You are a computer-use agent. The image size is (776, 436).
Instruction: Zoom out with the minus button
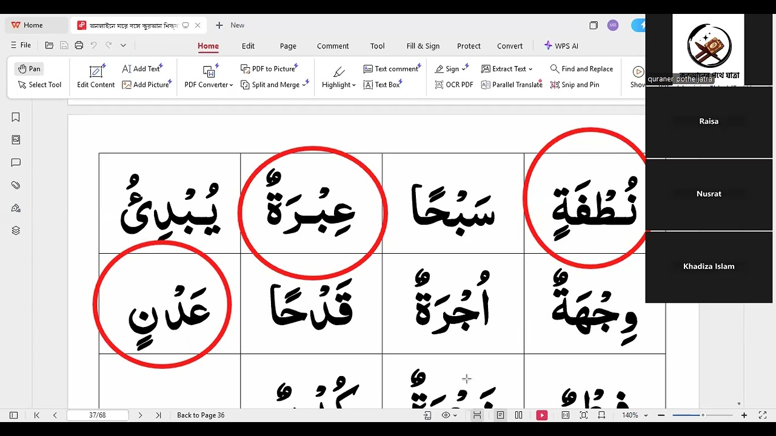(661, 415)
